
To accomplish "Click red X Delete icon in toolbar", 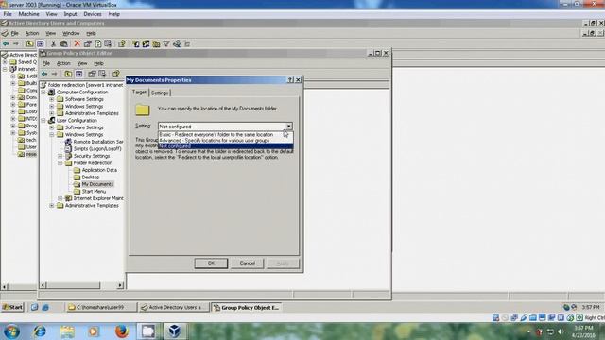I will pyautogui.click(x=78, y=44).
